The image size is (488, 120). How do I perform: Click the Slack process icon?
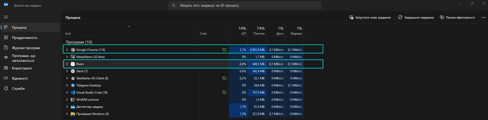pyautogui.click(x=73, y=71)
